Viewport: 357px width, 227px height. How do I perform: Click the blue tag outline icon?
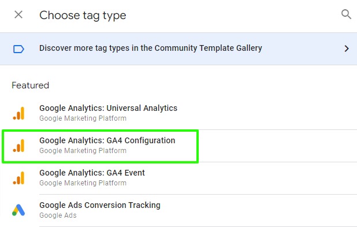[x=18, y=49]
